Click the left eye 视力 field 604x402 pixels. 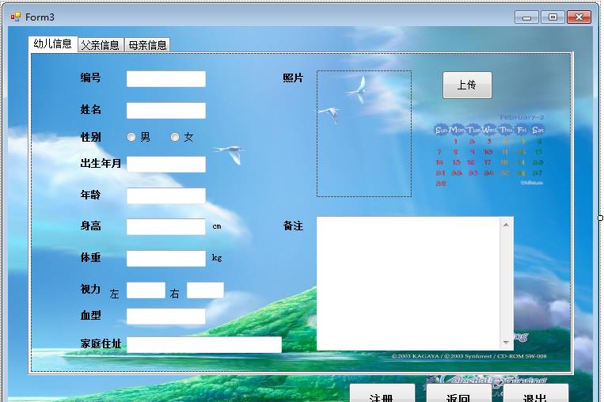coord(146,290)
